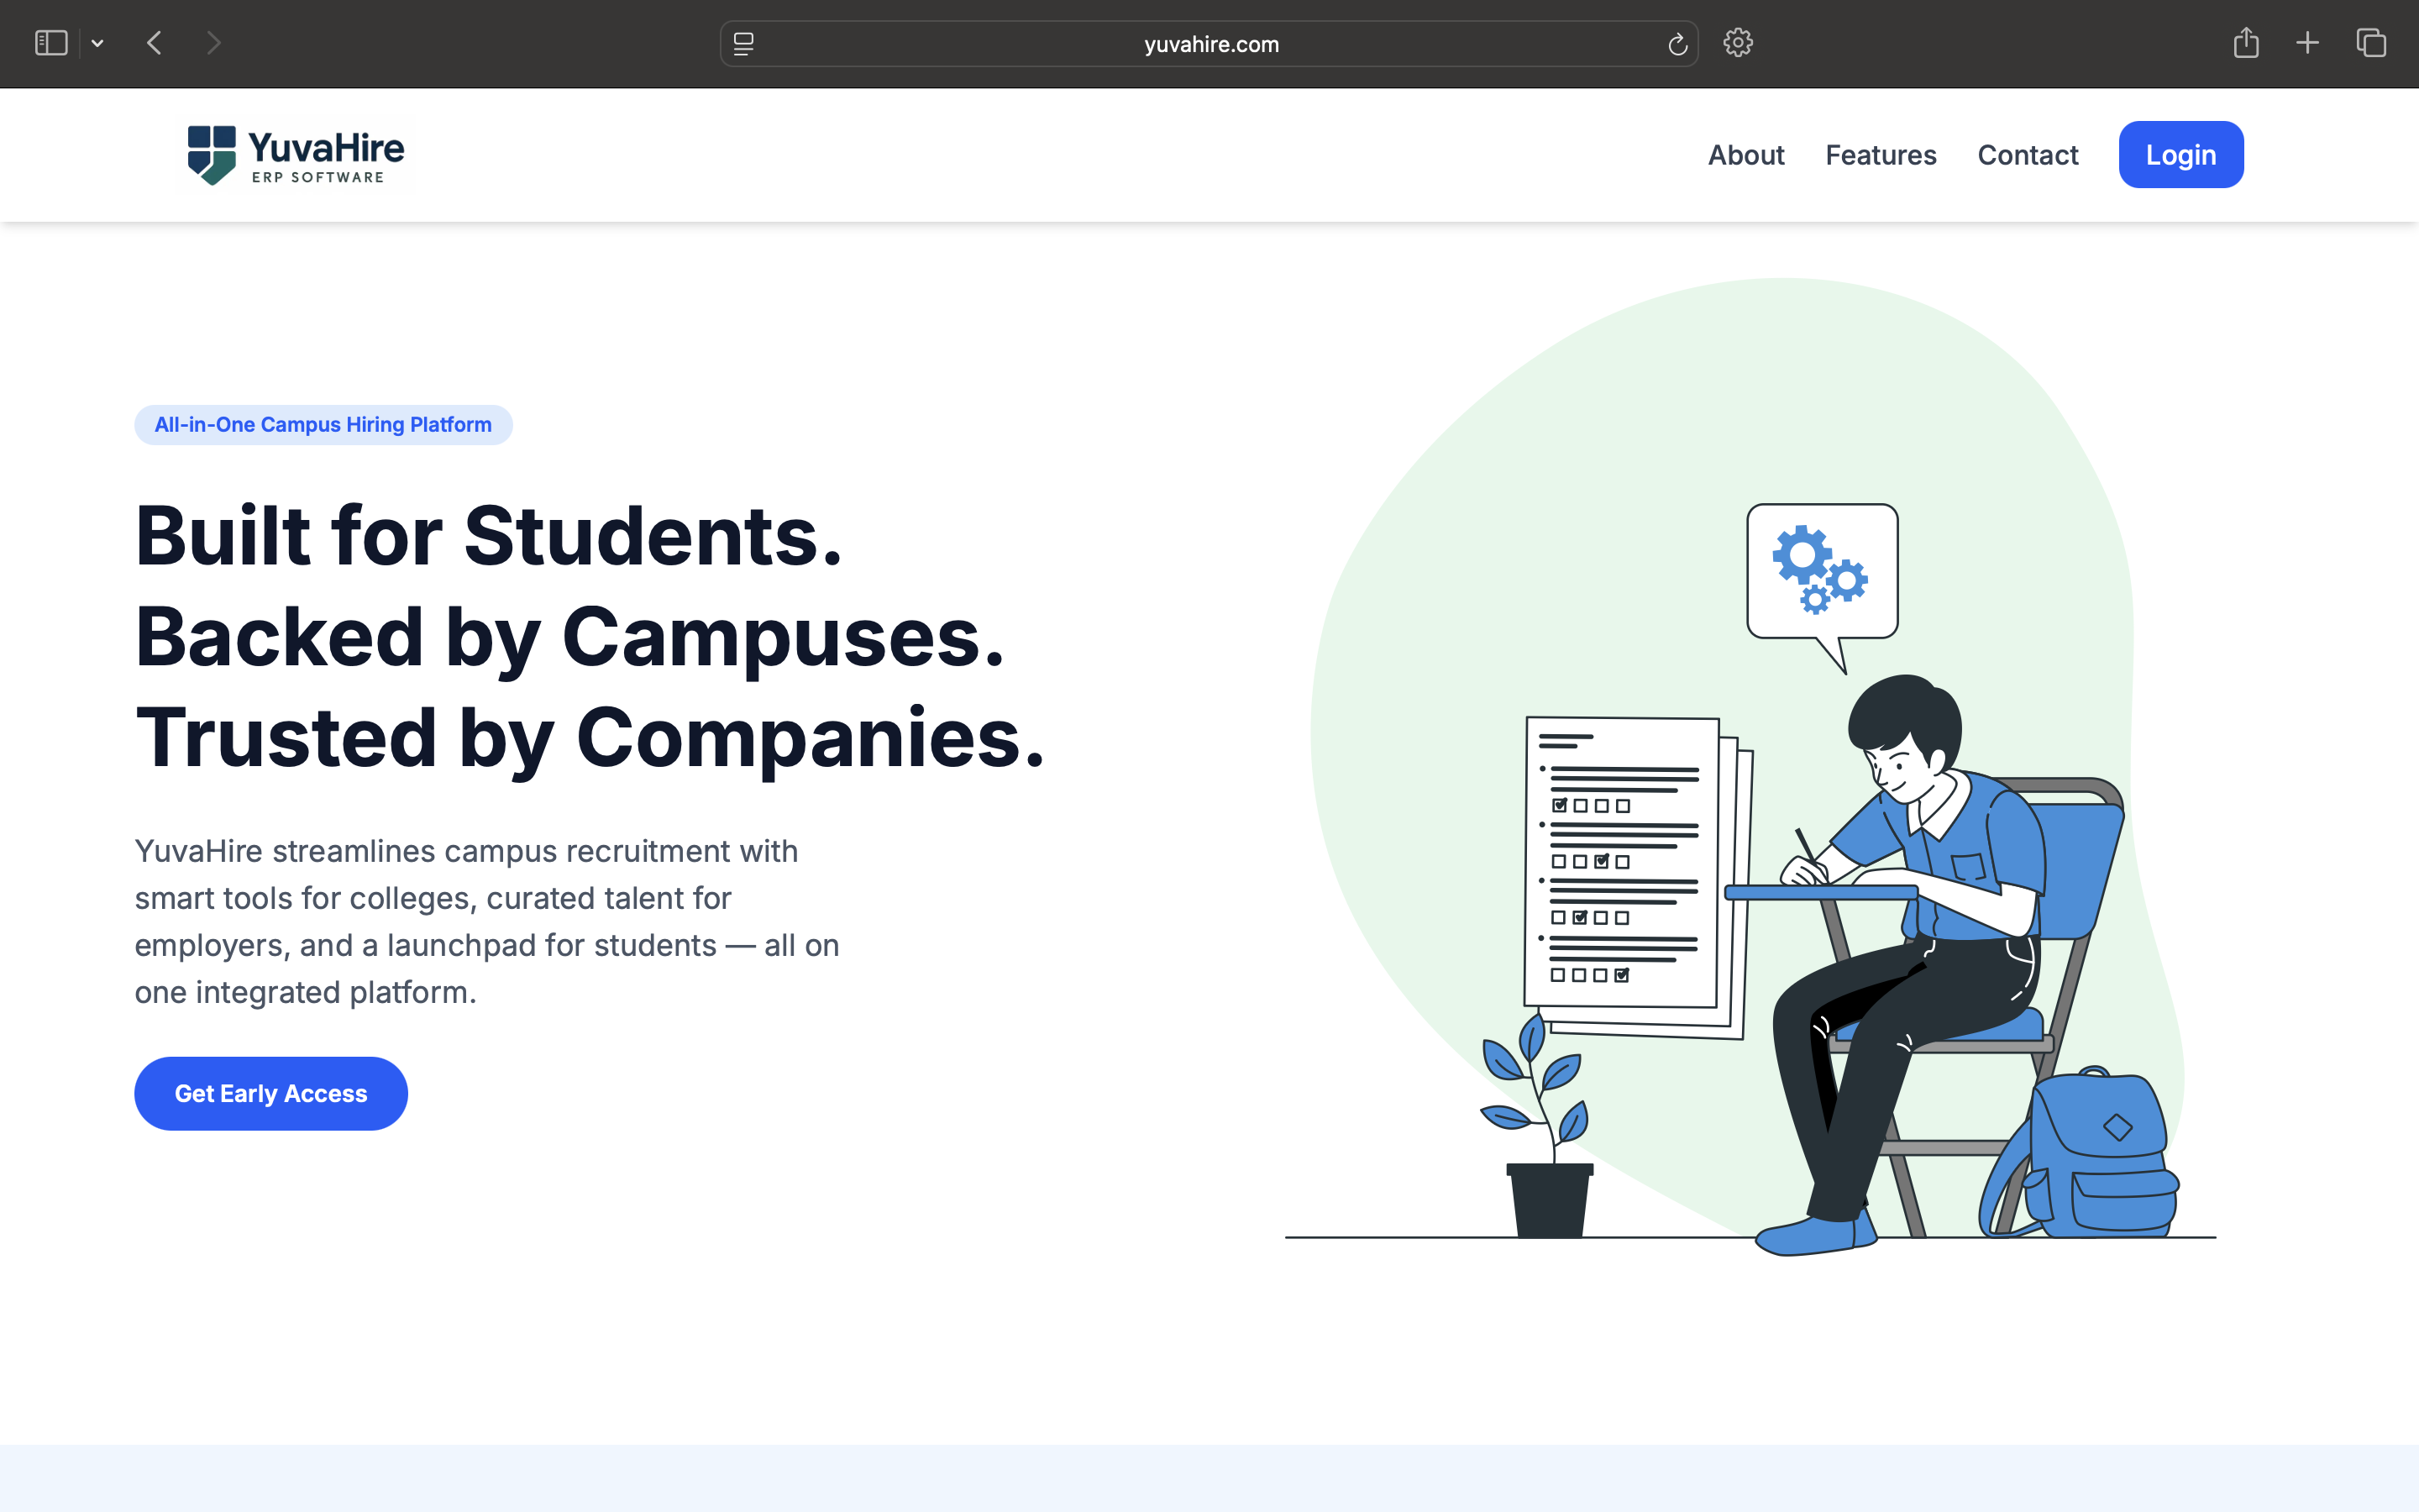Click the Share icon in toolbar
The height and width of the screenshot is (1512, 2419).
(x=2246, y=43)
